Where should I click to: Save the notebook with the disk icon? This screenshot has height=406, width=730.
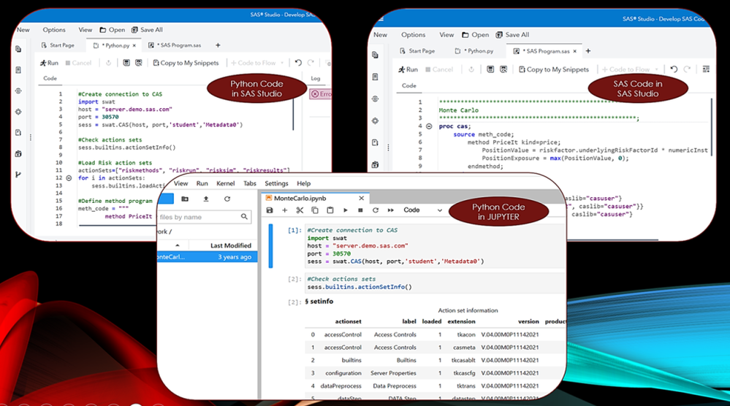[x=270, y=210]
